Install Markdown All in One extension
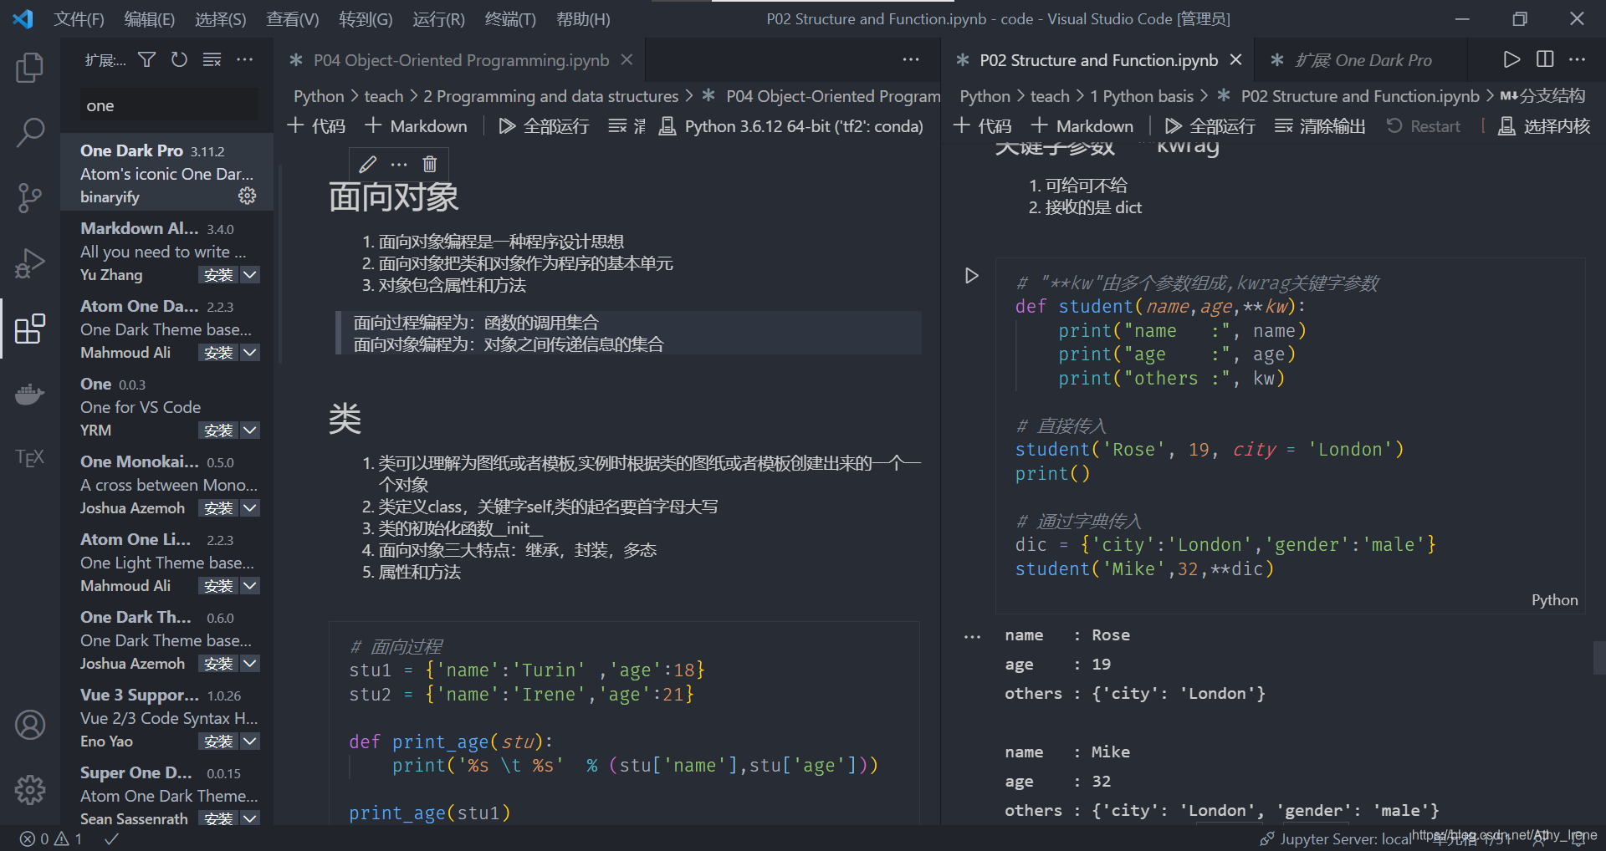Screen dimensions: 1606x851 [218, 274]
